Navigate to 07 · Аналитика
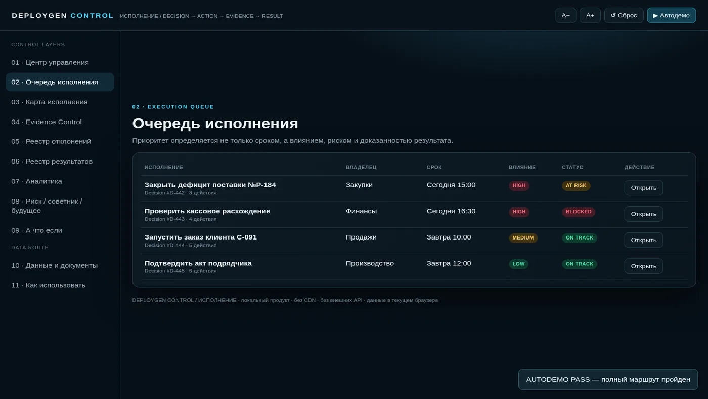708x399 pixels. tap(60, 181)
